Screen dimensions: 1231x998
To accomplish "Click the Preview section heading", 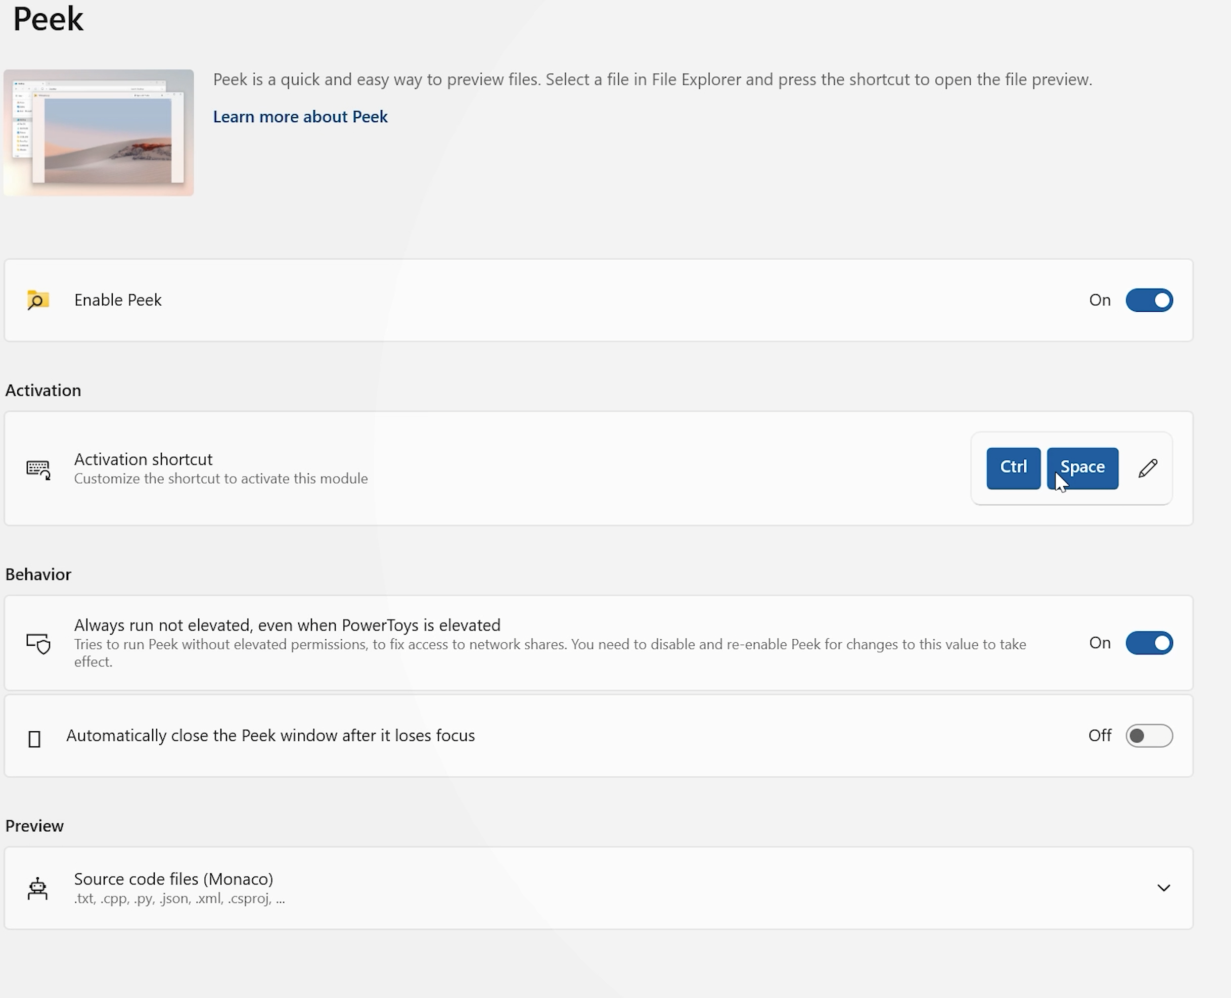I will (34, 826).
